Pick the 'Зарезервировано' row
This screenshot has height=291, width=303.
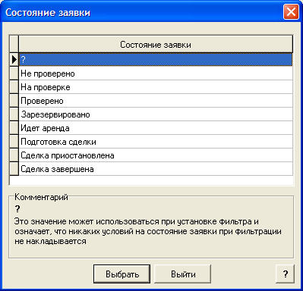156,114
